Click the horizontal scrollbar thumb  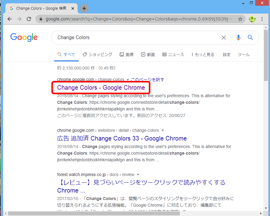(94, 214)
